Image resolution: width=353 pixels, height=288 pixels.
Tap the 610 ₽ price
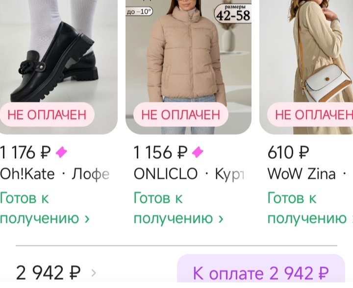tap(288, 152)
